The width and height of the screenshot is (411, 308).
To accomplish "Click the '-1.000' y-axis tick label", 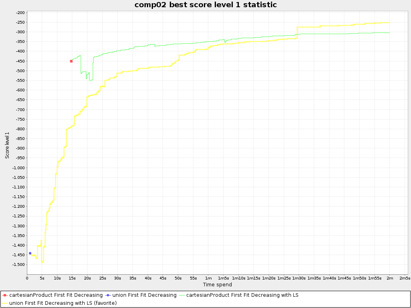I will tap(19, 168).
